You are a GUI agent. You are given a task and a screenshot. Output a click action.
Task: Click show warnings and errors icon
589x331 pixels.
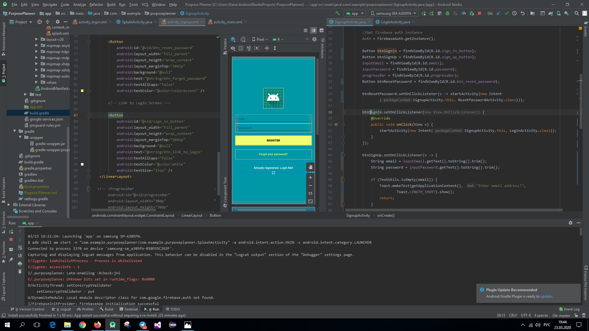[x=314, y=39]
